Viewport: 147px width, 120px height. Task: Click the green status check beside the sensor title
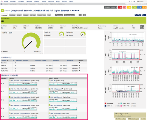pyautogui.click(x=2, y=11)
